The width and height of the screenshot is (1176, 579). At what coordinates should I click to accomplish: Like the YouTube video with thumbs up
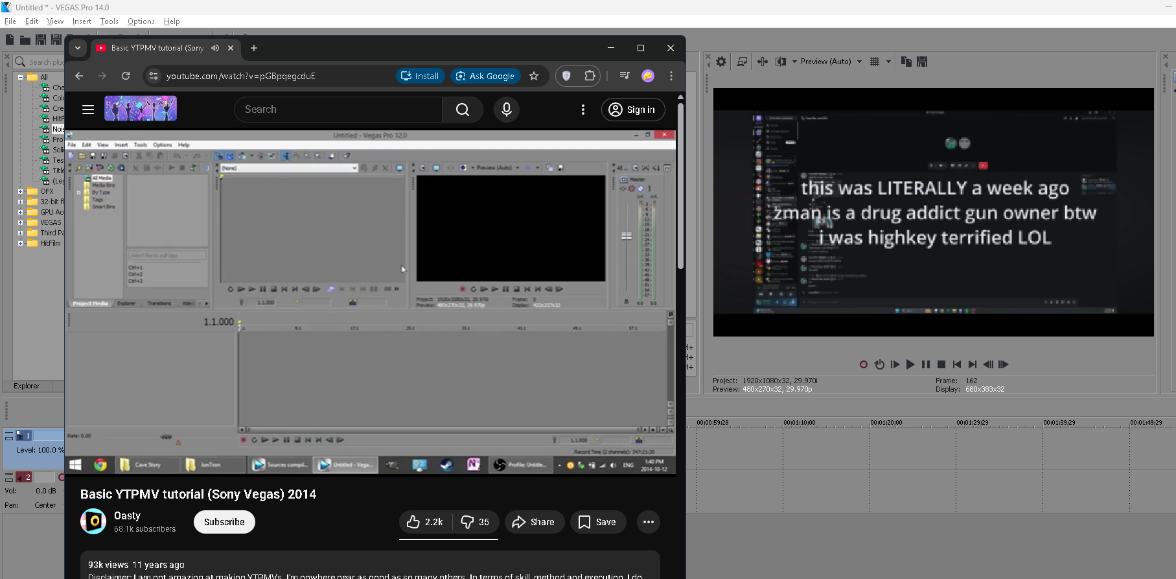pyautogui.click(x=424, y=522)
